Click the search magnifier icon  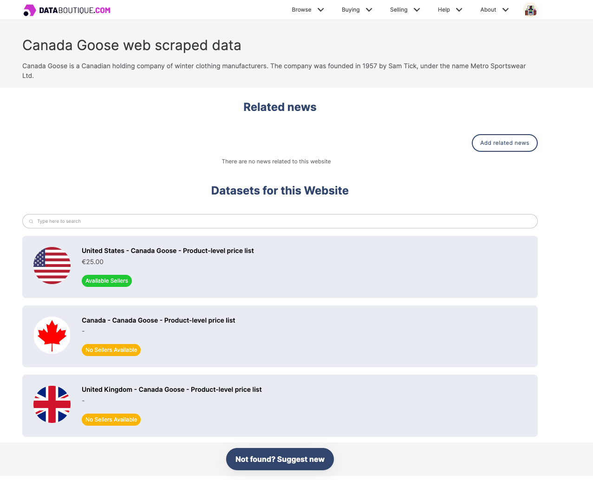point(31,221)
